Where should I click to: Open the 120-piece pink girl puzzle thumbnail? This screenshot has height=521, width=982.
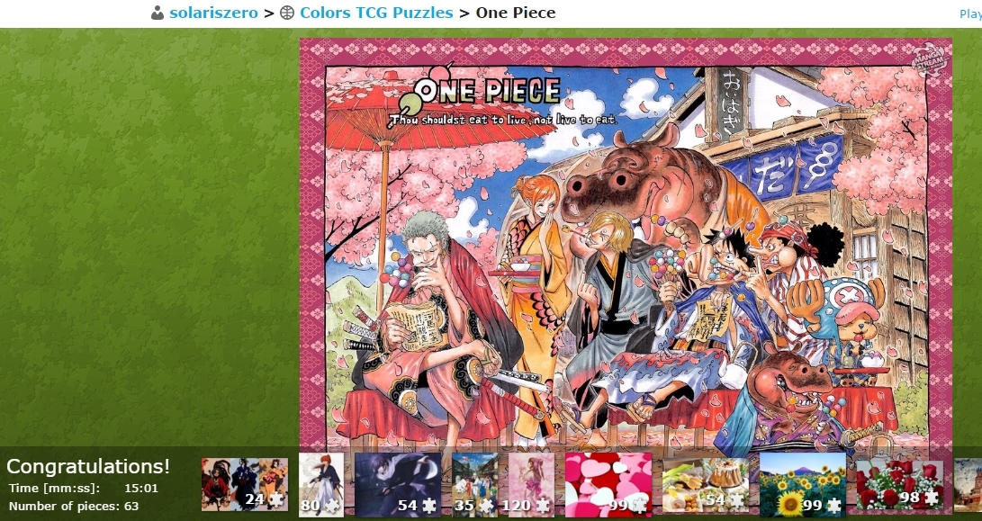tap(531, 485)
